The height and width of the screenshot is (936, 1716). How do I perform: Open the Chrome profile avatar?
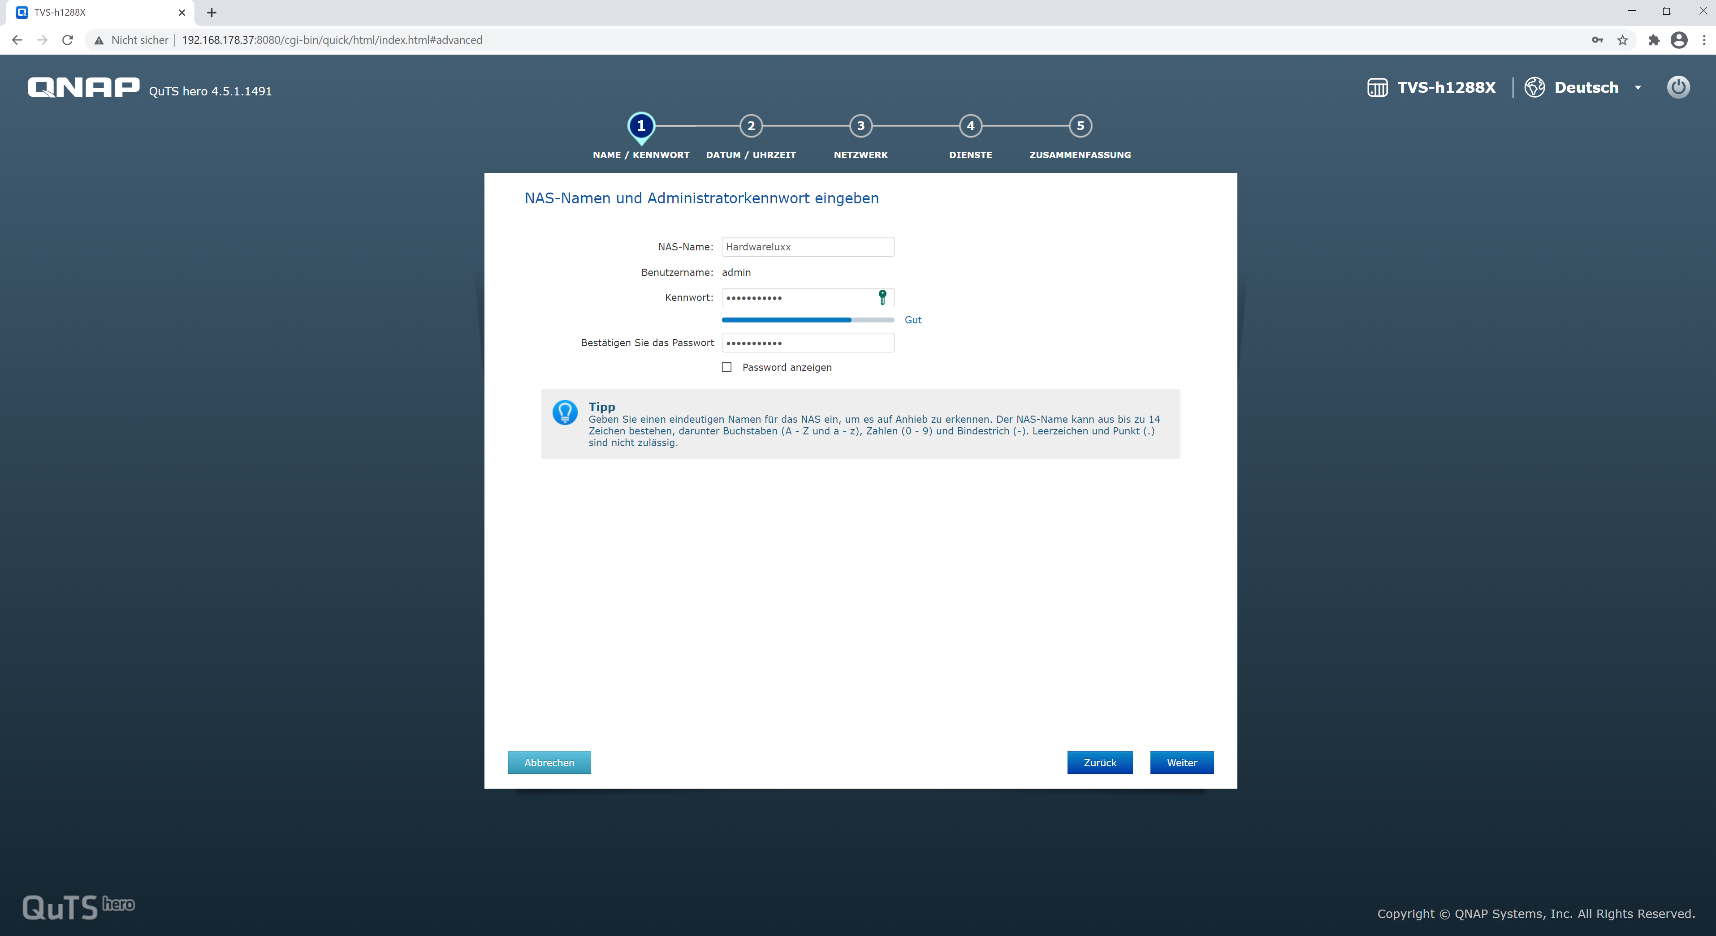1679,40
